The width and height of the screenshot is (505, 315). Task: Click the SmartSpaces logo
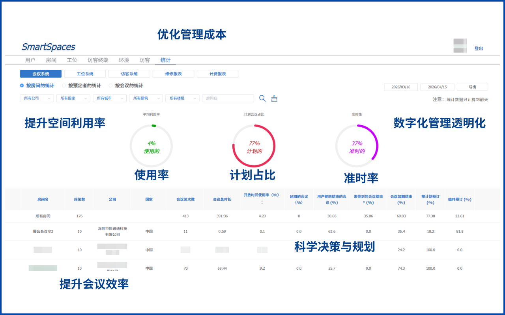48,47
